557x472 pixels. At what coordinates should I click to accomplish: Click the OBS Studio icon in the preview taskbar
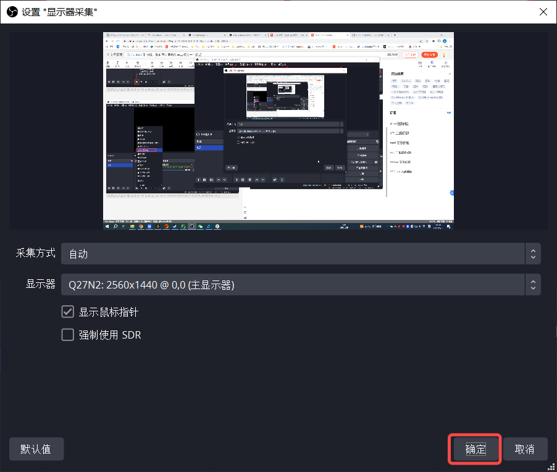(x=191, y=226)
